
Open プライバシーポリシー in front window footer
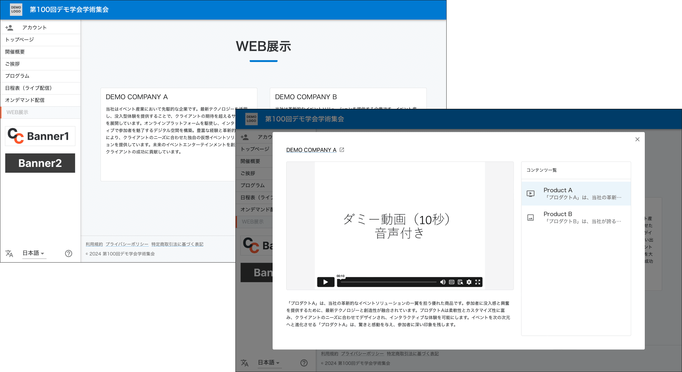click(362, 354)
